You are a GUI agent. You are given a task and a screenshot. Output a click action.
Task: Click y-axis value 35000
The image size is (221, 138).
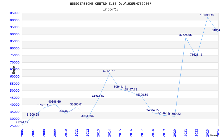pos(15,112)
